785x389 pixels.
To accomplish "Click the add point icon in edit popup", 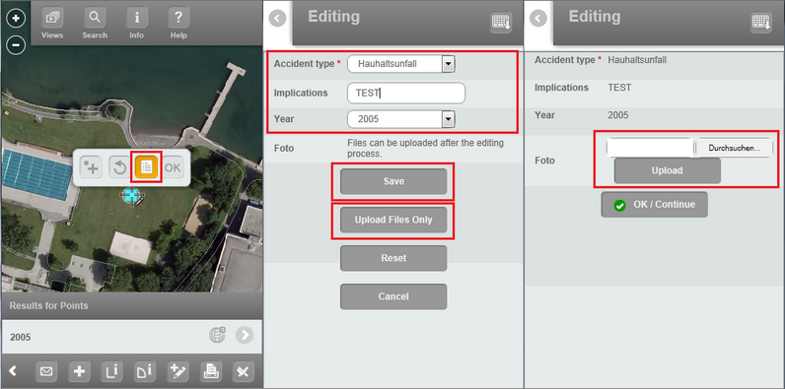I will click(91, 167).
